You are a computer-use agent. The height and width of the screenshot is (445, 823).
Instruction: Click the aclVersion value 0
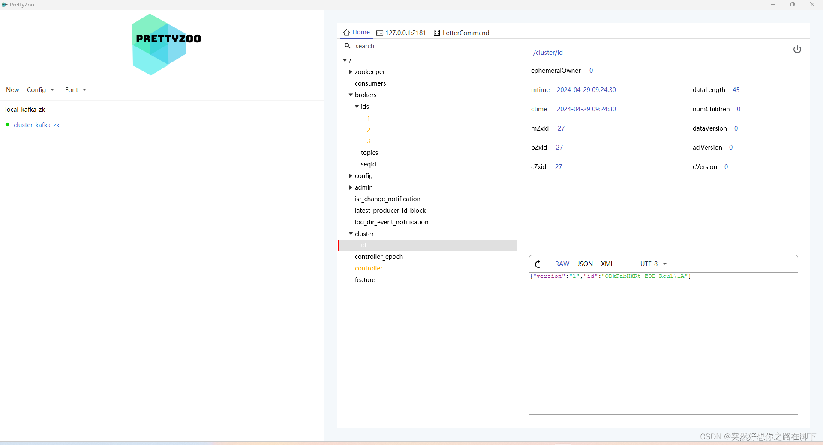coord(730,148)
